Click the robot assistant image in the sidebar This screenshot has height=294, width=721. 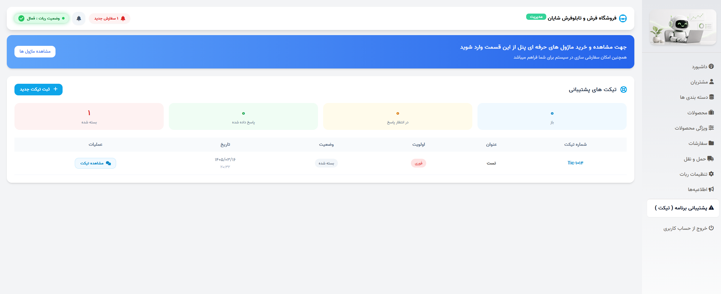click(x=683, y=27)
